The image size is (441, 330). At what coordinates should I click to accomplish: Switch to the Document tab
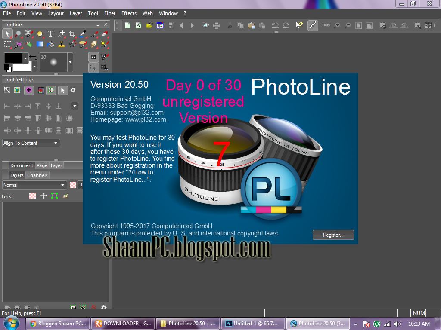(x=22, y=165)
